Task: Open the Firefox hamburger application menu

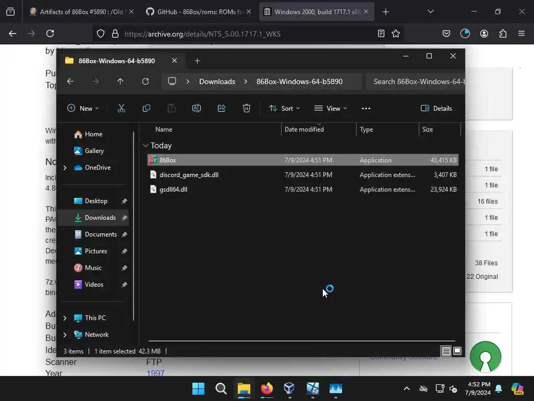Action: (521, 33)
